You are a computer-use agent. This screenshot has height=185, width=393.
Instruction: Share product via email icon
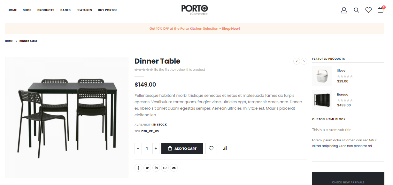click(x=173, y=168)
